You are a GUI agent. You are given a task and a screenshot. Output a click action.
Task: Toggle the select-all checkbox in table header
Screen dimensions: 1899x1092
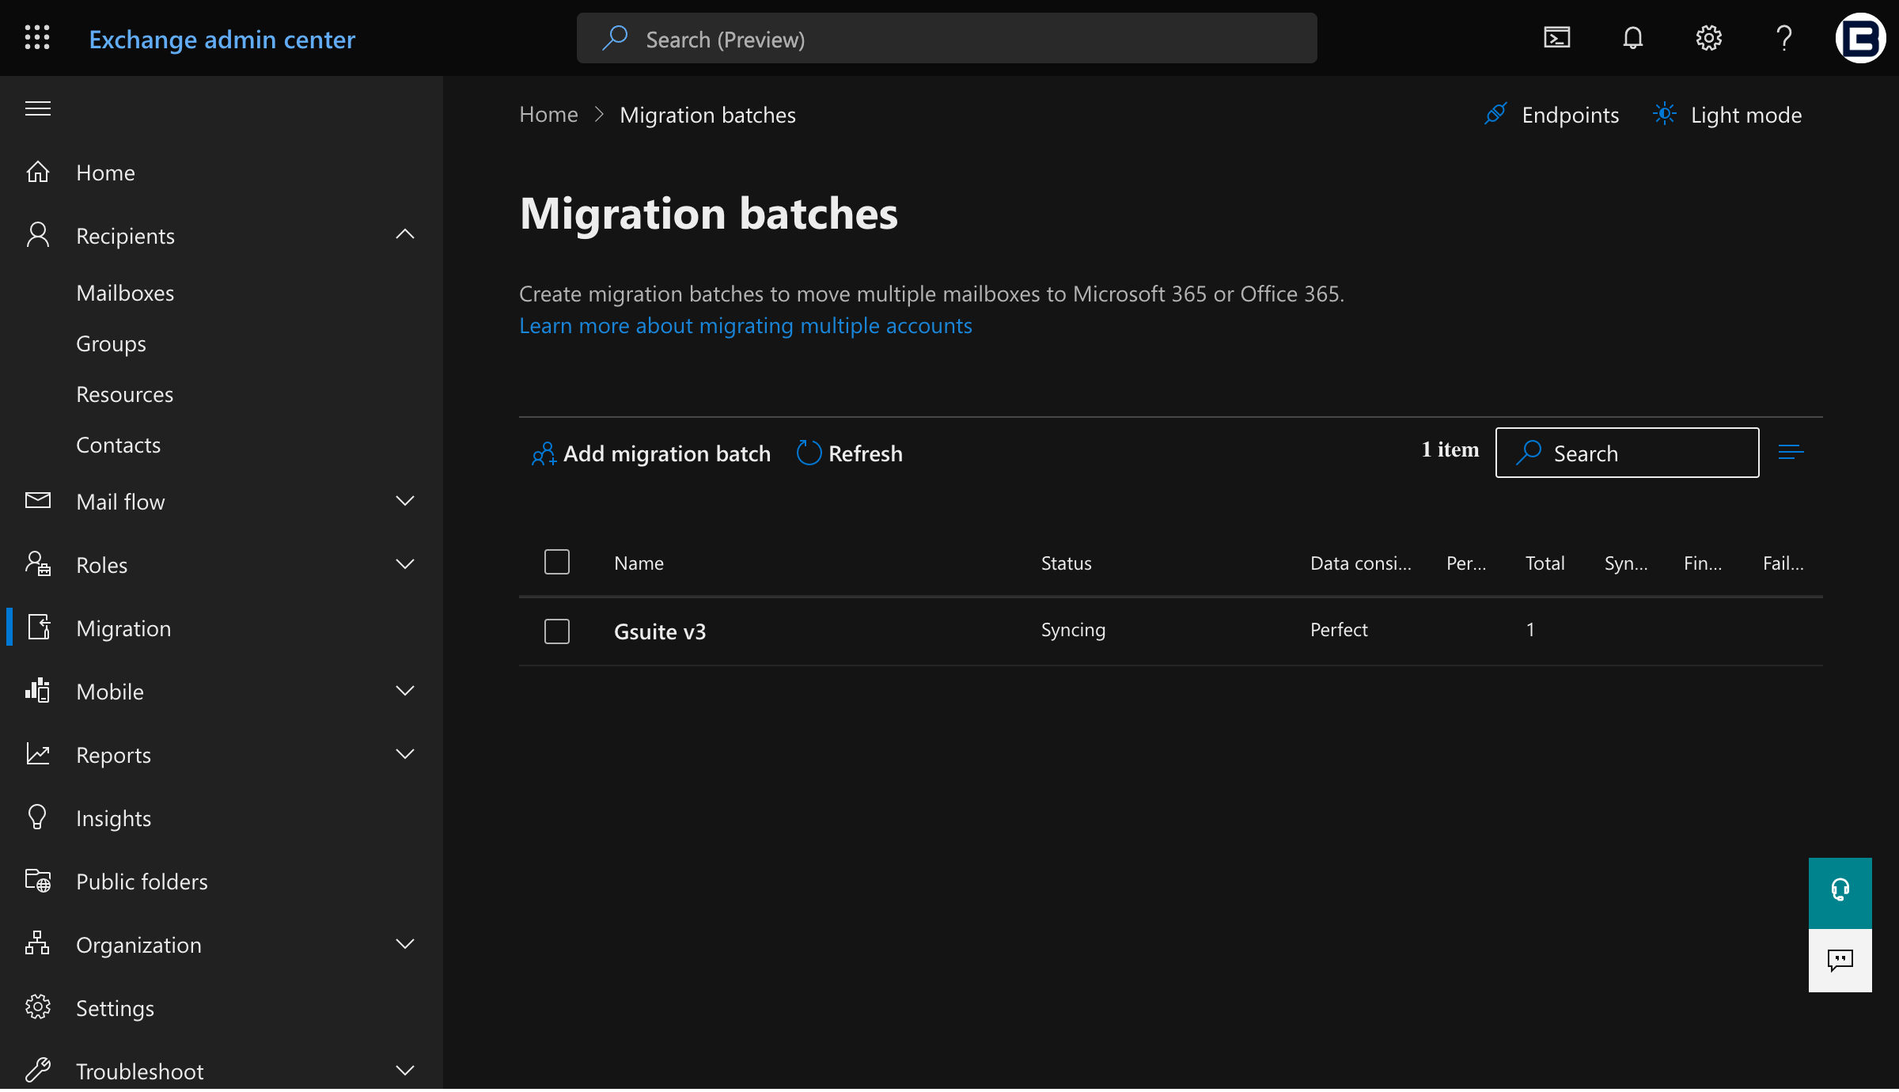coord(557,563)
